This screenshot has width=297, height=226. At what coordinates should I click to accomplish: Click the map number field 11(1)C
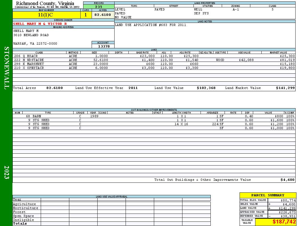pyautogui.click(x=47, y=15)
